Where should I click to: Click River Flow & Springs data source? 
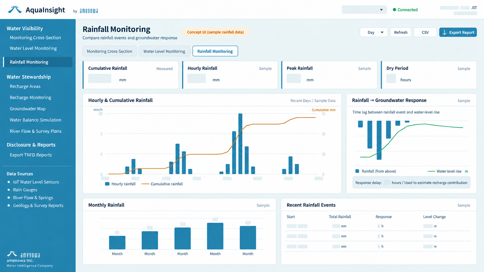[x=33, y=198]
